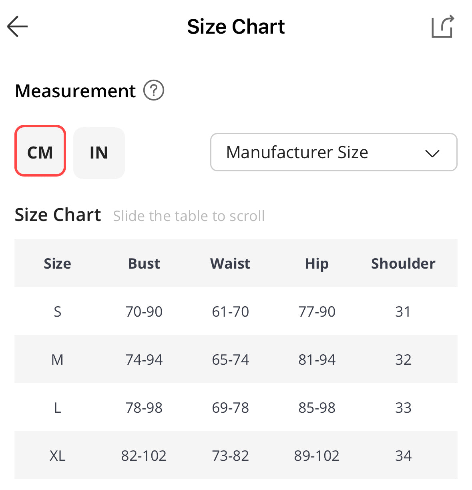
Task: Click the Size column header
Action: (x=57, y=263)
